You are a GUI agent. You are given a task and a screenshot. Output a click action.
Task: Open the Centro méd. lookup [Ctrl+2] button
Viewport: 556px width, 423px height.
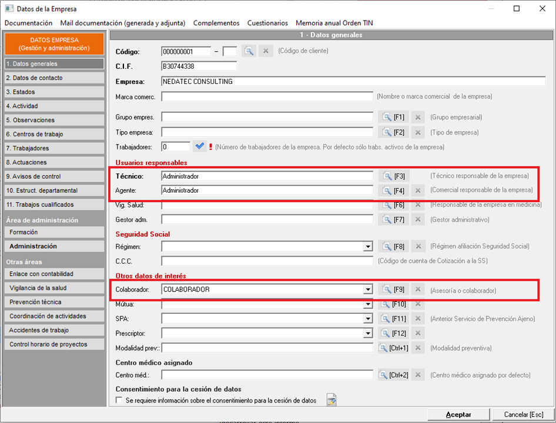pos(393,375)
